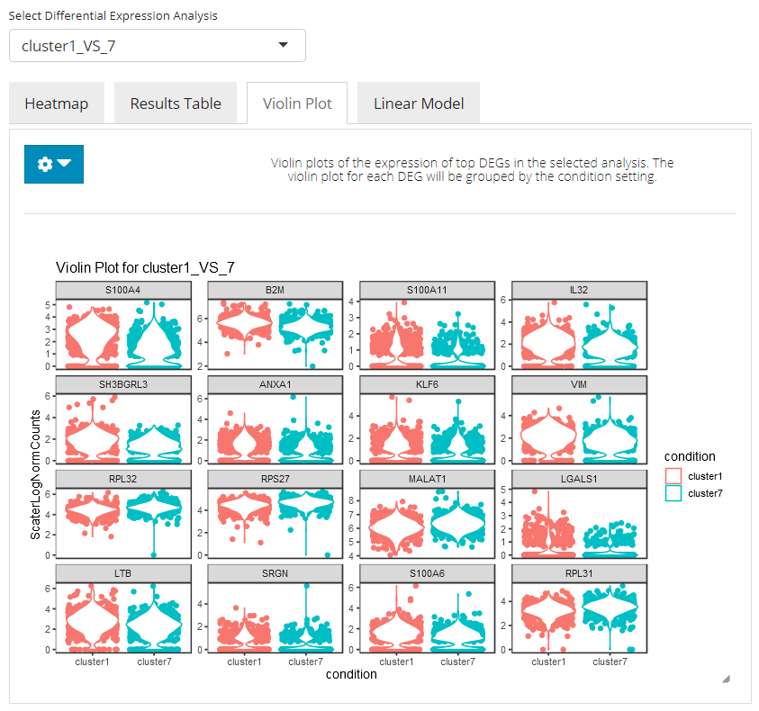Click the S100A4 violin panel header
This screenshot has height=711, width=759.
tap(122, 290)
